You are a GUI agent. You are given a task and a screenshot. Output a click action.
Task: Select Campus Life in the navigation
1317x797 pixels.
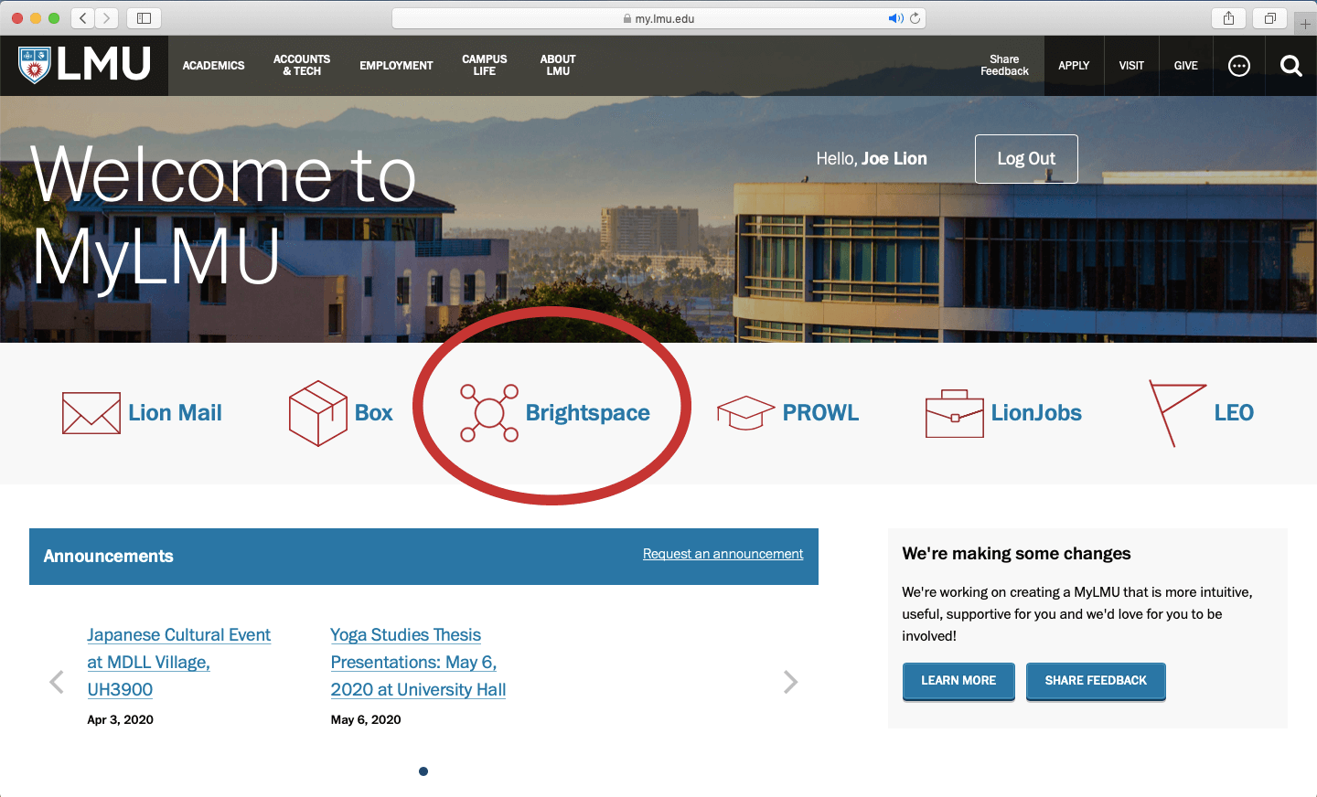click(484, 65)
